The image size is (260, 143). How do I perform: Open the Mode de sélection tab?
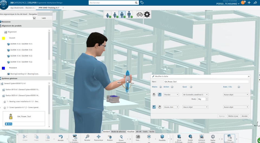pyautogui.click(x=118, y=132)
